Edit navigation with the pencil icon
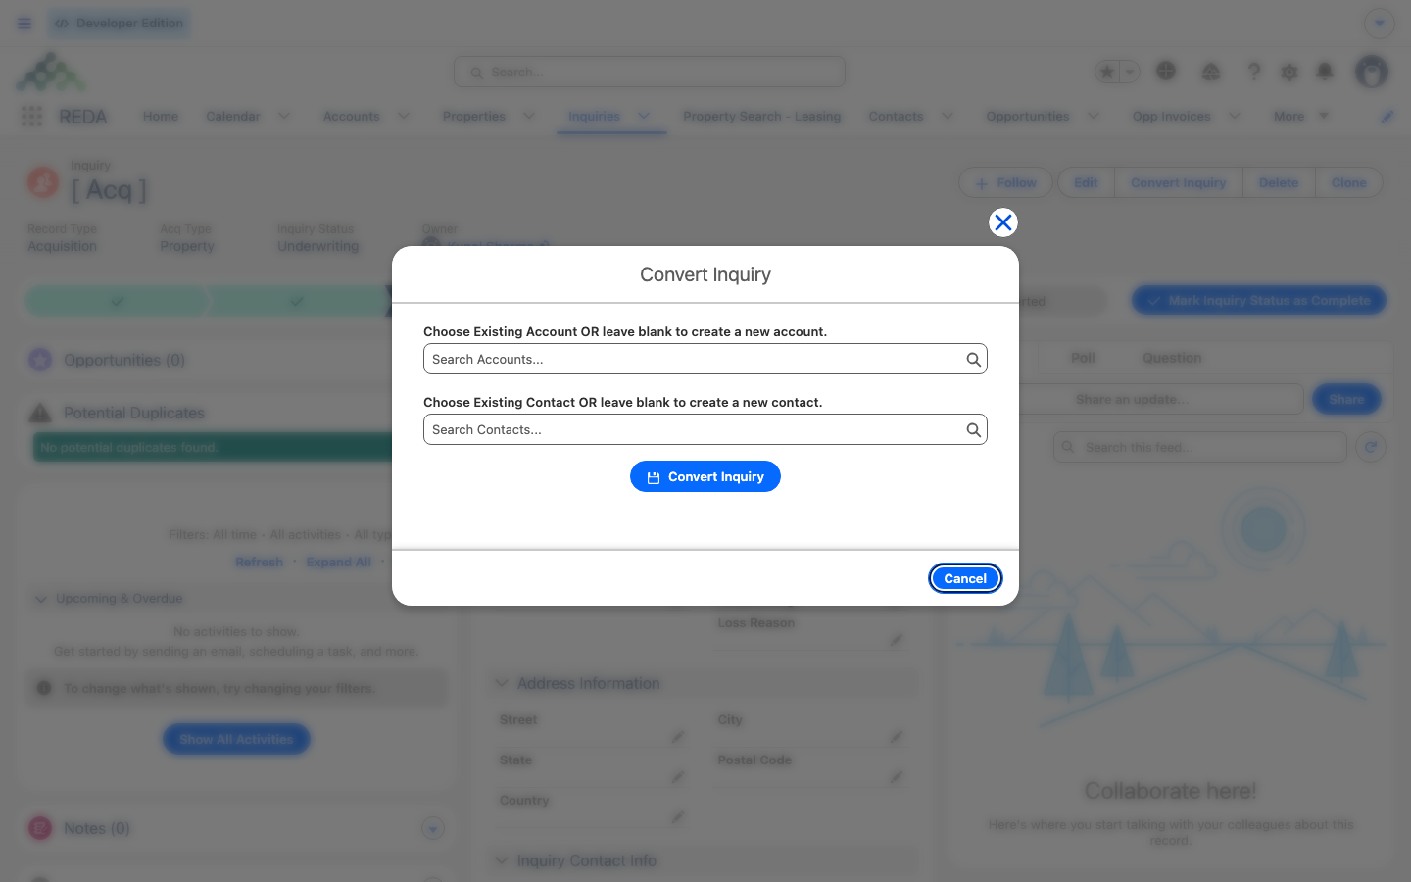 pyautogui.click(x=1387, y=117)
